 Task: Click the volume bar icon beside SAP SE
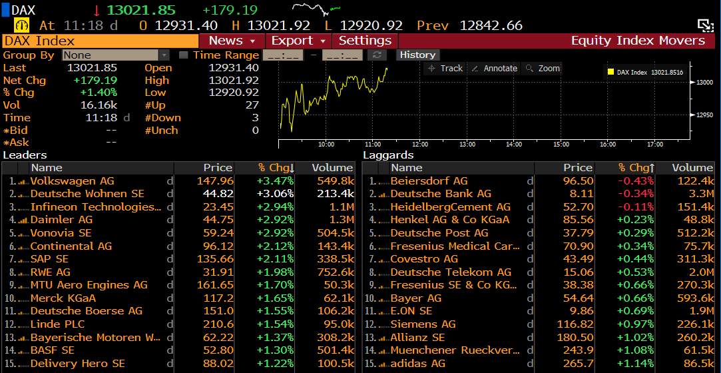(23, 260)
